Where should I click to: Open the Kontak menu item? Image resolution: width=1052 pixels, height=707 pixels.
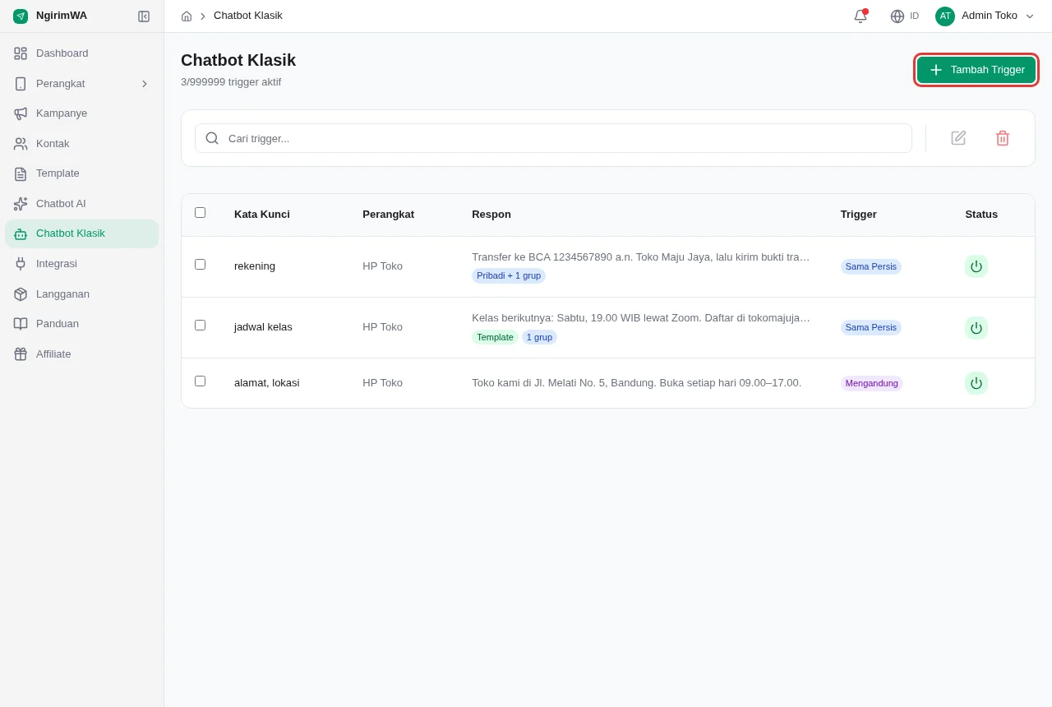click(x=82, y=144)
